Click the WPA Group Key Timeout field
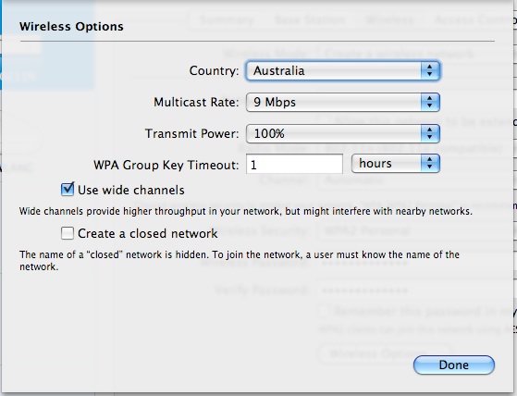The width and height of the screenshot is (517, 396). tap(294, 164)
